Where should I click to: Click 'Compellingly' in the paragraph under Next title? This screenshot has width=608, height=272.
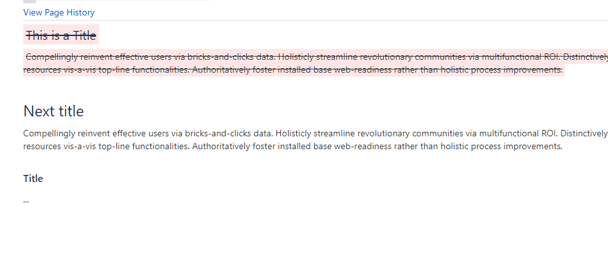point(49,134)
